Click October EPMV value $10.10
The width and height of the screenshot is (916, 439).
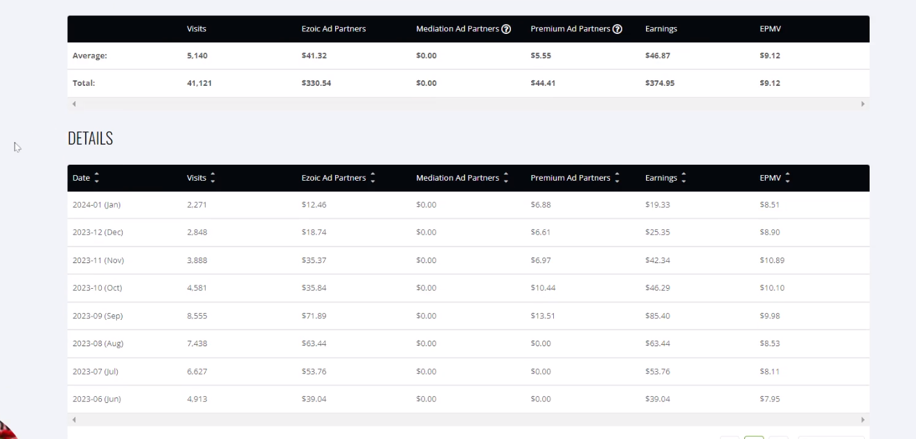pyautogui.click(x=772, y=288)
